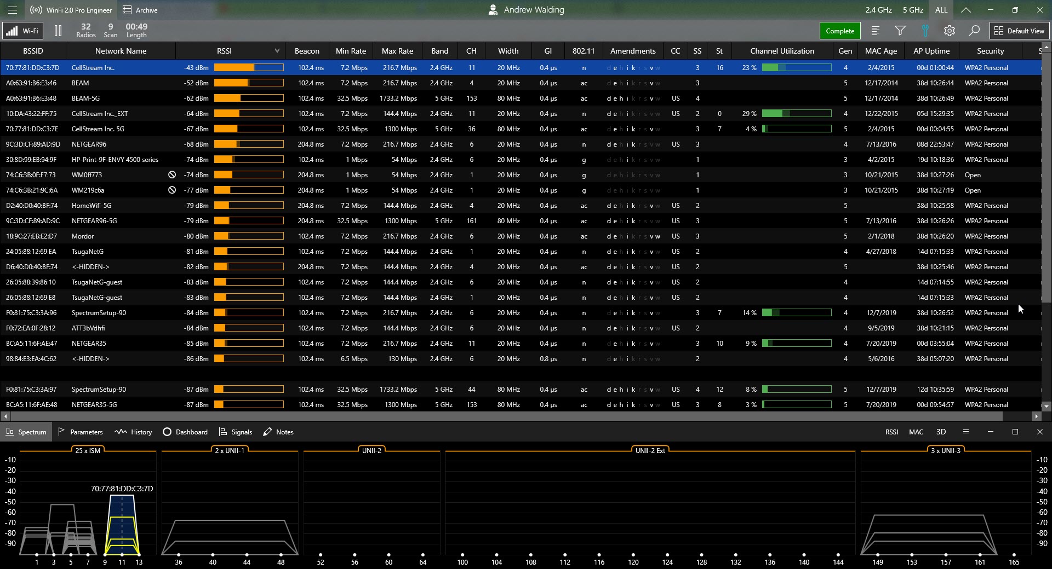The width and height of the screenshot is (1052, 569).
Task: Click the green Complete button
Action: pyautogui.click(x=839, y=31)
